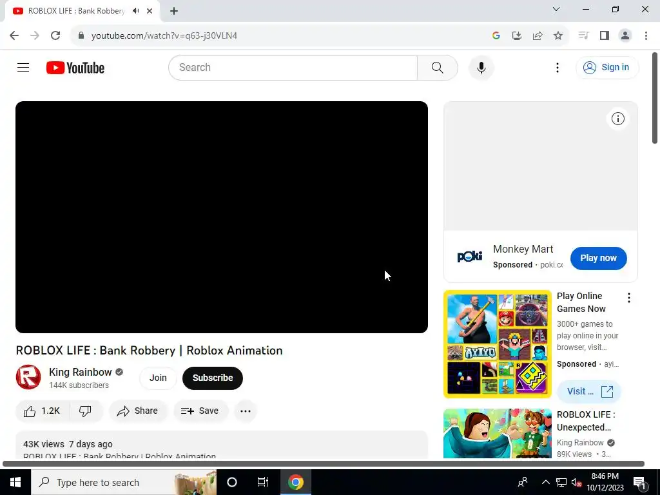Toggle Chrome side panel
Image resolution: width=660 pixels, height=495 pixels.
[605, 36]
